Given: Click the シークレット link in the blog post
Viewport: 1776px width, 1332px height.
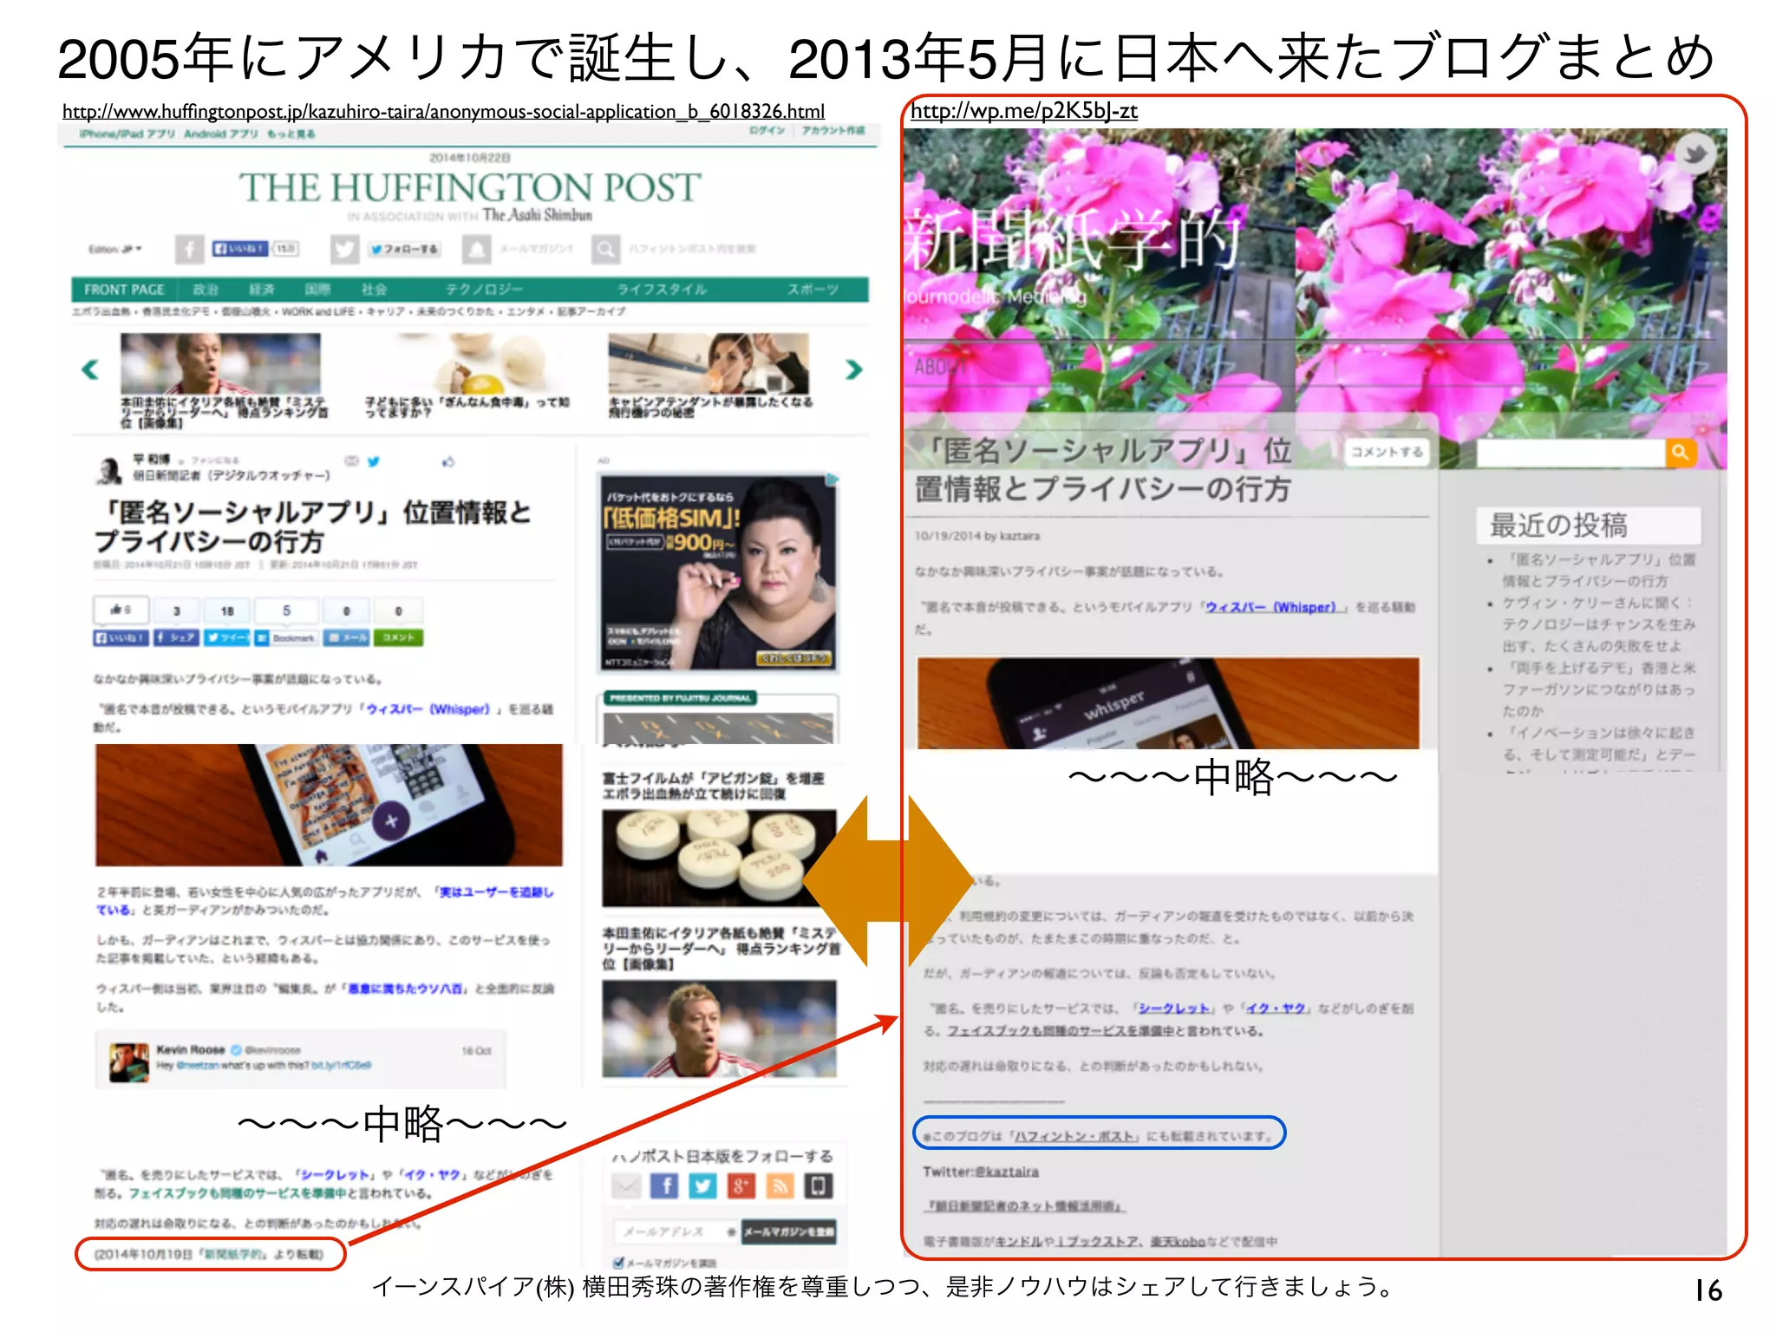Looking at the screenshot, I should pos(1173,1008).
